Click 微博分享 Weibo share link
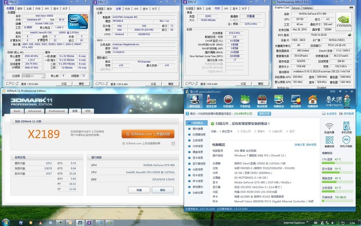This screenshot has width=361, height=226. point(300,145)
